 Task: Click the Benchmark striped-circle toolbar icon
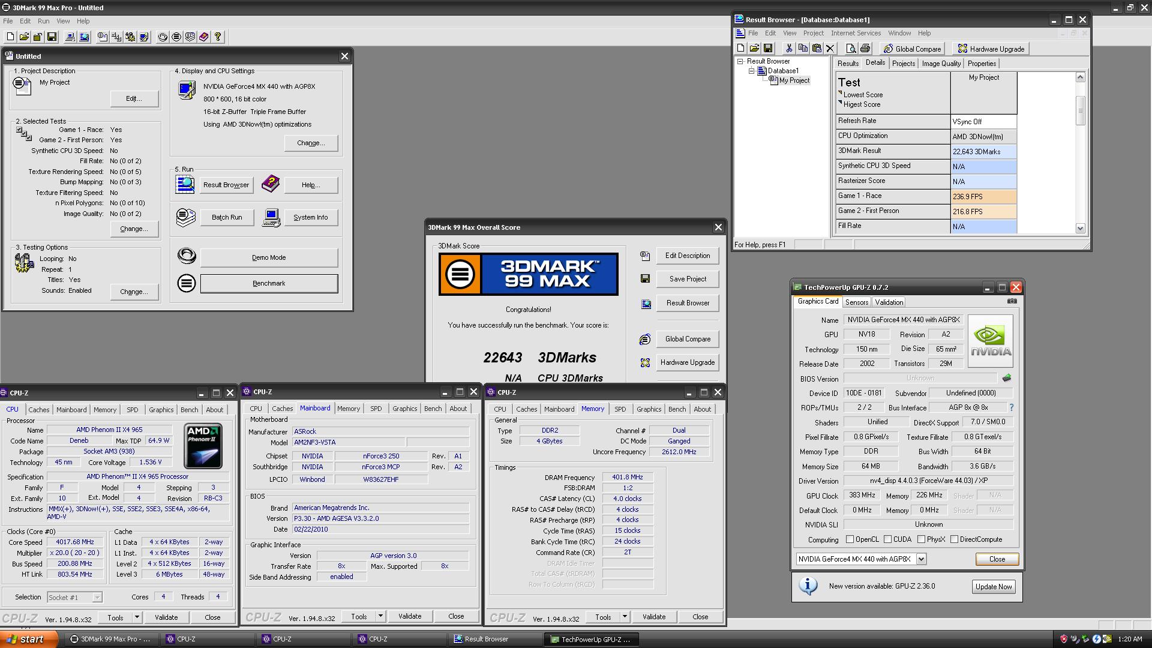pos(176,37)
